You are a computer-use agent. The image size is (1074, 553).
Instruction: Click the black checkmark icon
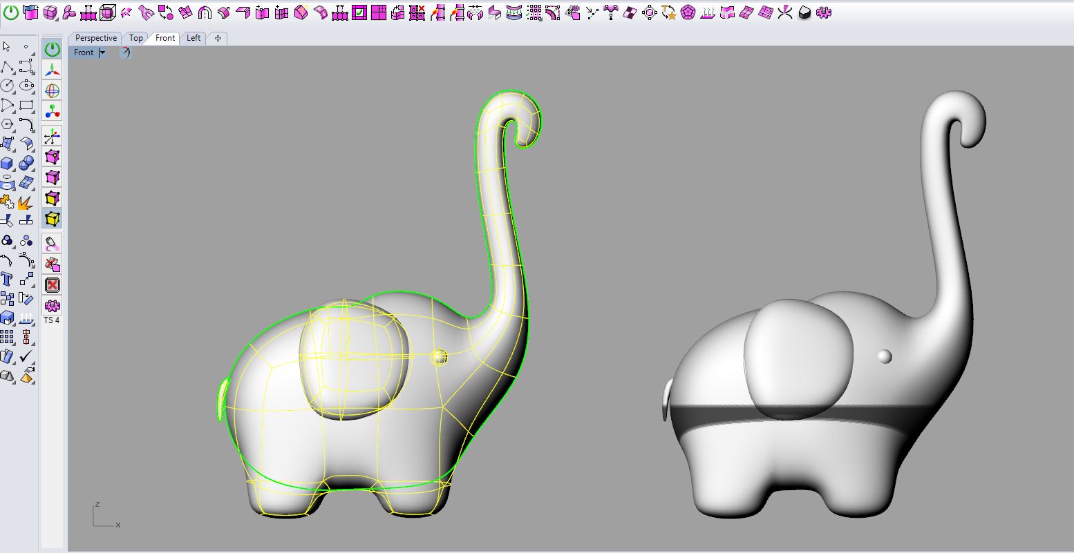click(x=26, y=356)
